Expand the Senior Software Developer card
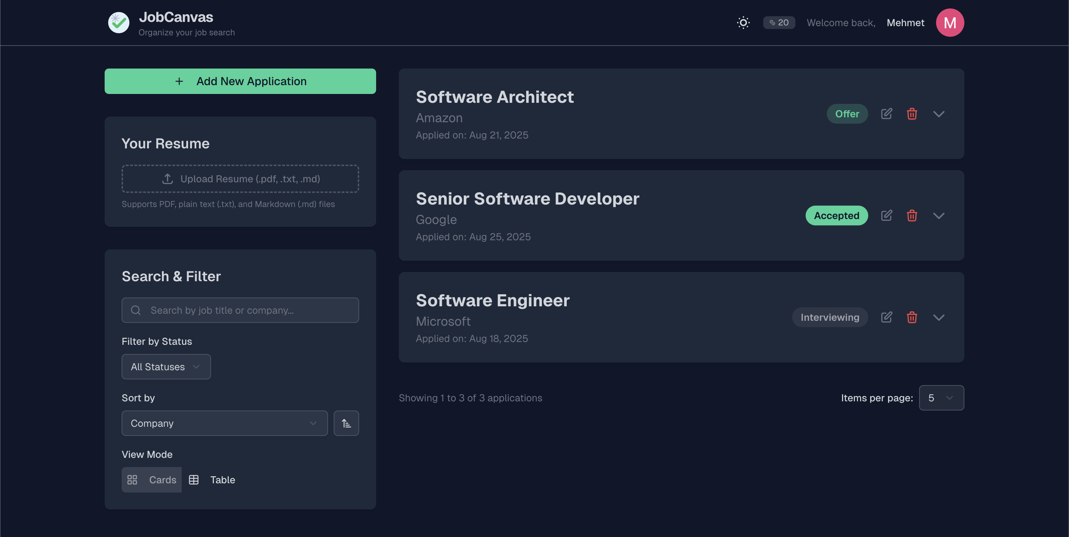This screenshot has height=537, width=1069. pyautogui.click(x=938, y=216)
